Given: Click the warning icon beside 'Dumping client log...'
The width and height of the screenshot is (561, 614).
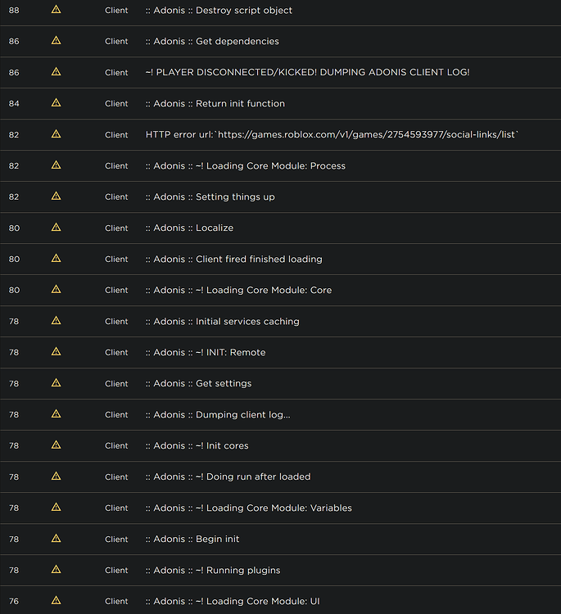Looking at the screenshot, I should (x=56, y=414).
